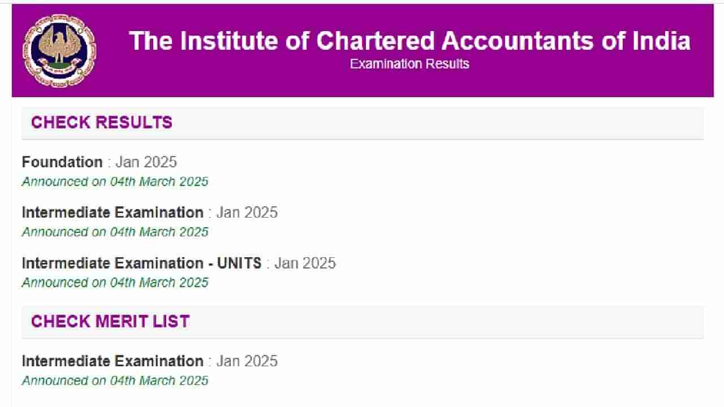Click Jan 2025 beside UNITS entry

305,263
